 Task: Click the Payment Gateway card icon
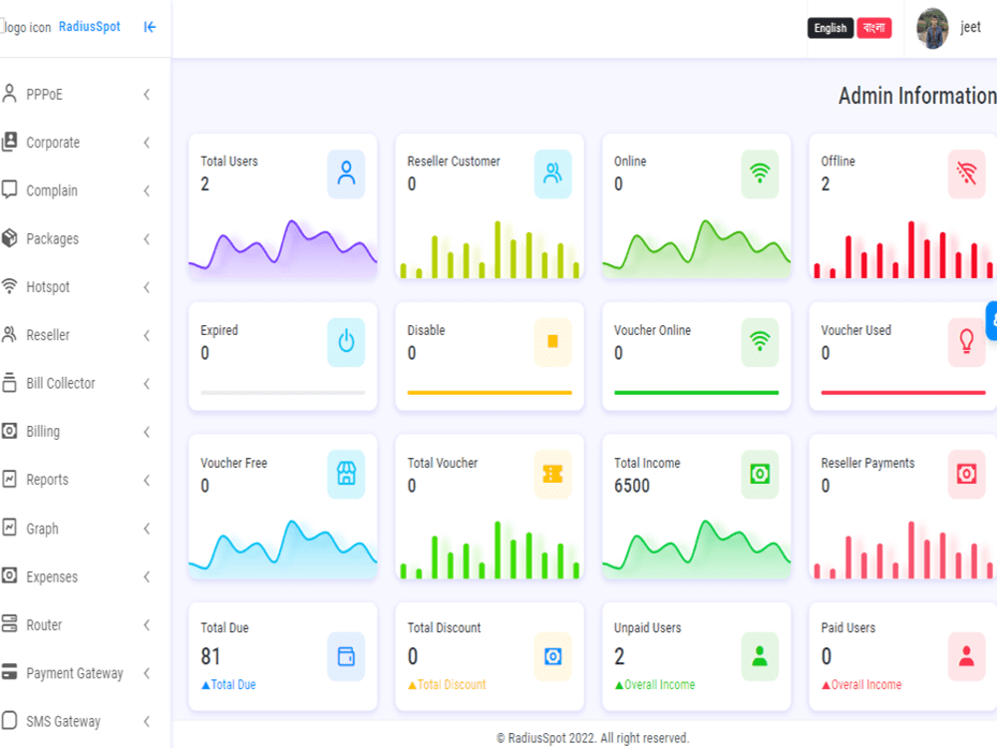click(x=10, y=671)
